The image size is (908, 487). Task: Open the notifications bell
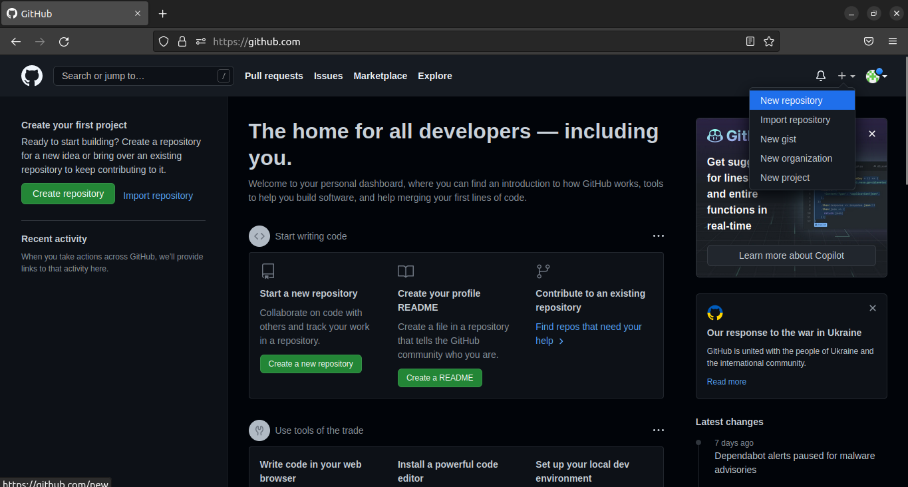[821, 76]
